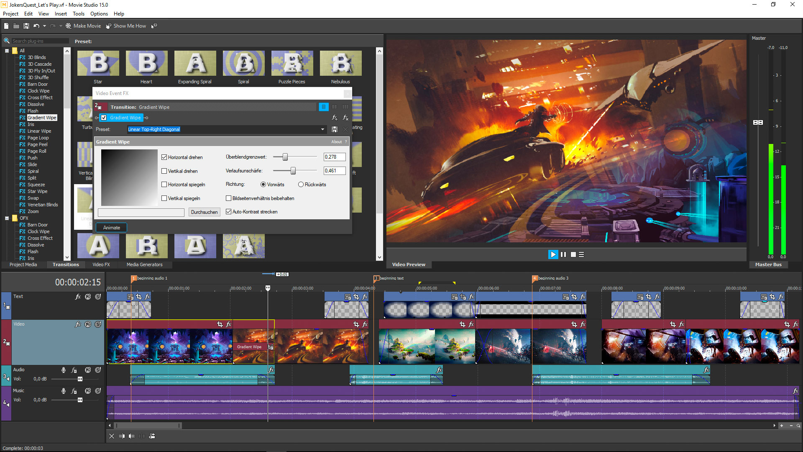Image resolution: width=803 pixels, height=452 pixels.
Task: Click the Animate button
Action: [111, 227]
